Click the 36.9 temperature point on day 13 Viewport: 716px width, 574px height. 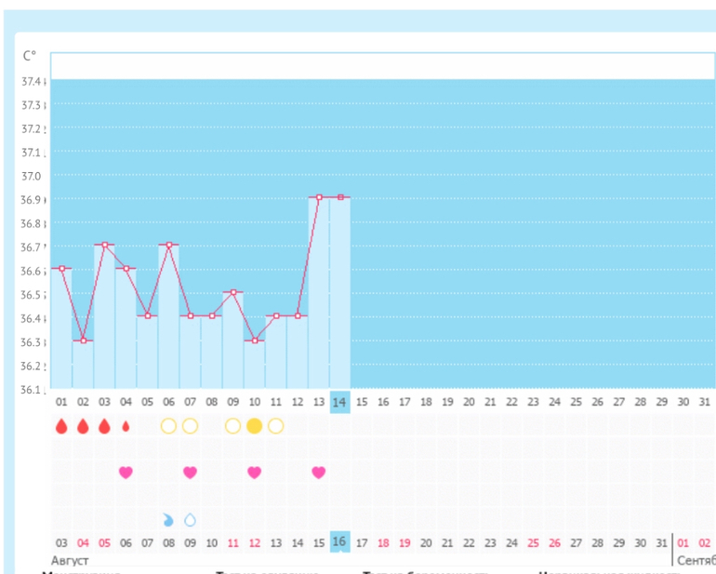(319, 197)
